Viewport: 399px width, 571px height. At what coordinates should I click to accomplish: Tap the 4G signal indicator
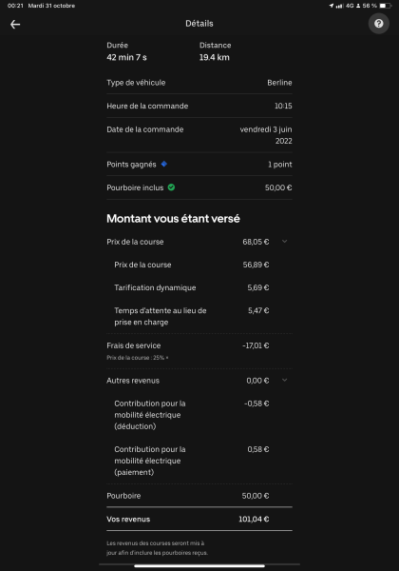(x=350, y=6)
